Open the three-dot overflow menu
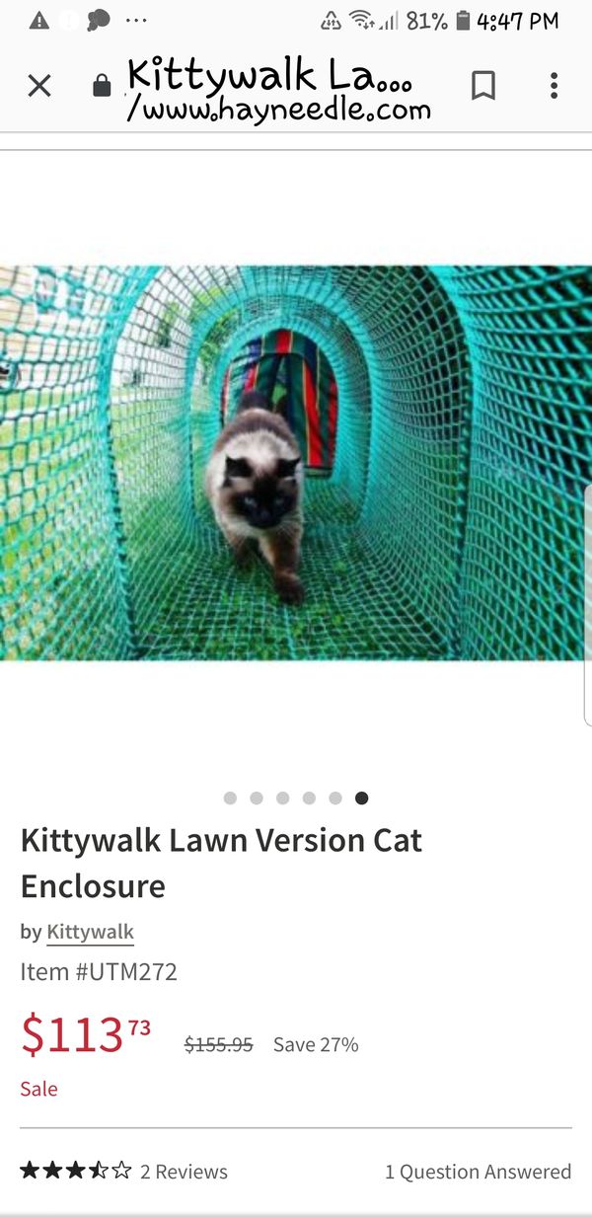This screenshot has width=592, height=1217. (x=554, y=86)
